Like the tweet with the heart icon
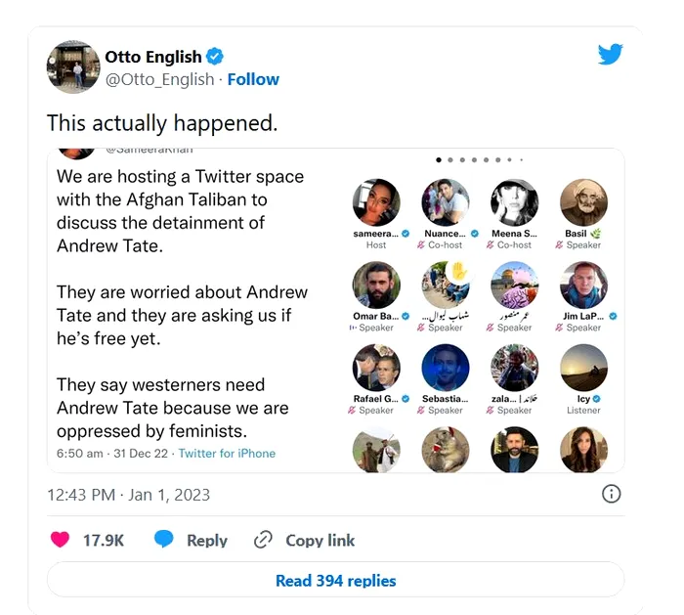Image resolution: width=684 pixels, height=615 pixels. point(61,540)
